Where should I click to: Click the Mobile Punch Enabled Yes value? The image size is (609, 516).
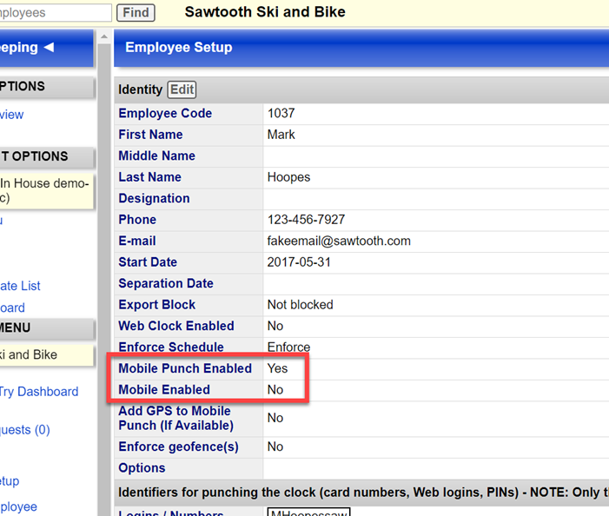pyautogui.click(x=277, y=368)
